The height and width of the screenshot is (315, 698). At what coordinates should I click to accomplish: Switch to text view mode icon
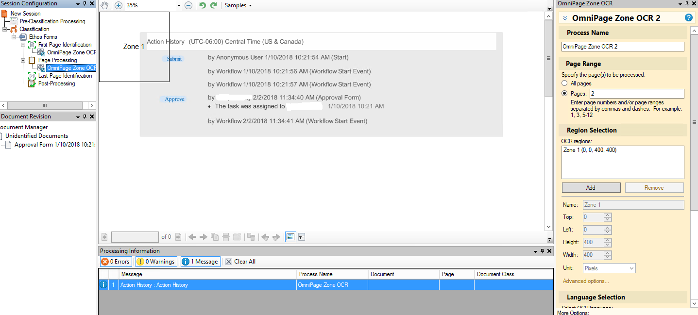pos(302,237)
